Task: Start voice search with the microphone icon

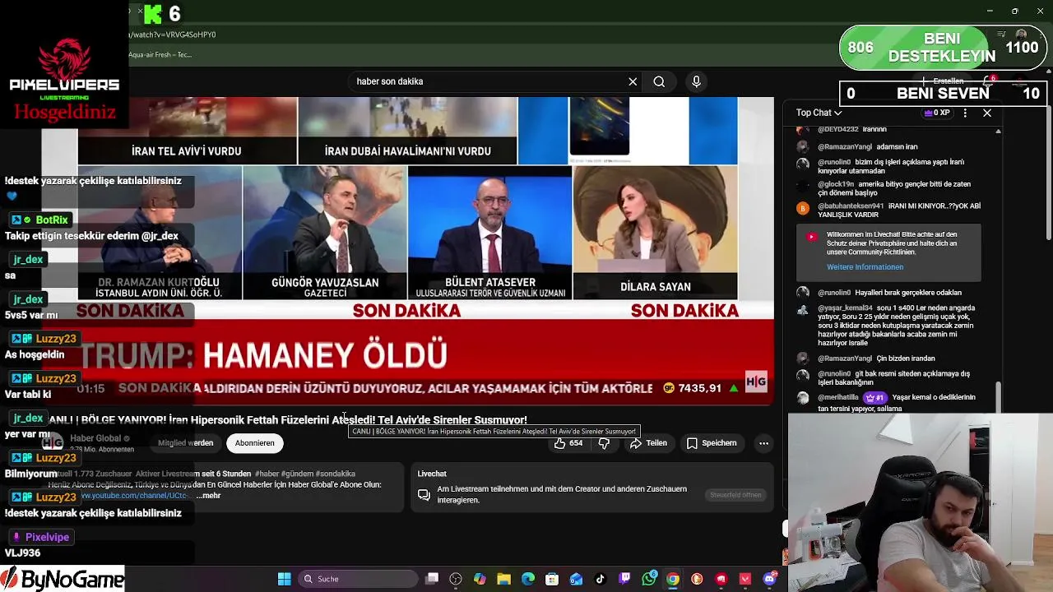Action: [696, 81]
